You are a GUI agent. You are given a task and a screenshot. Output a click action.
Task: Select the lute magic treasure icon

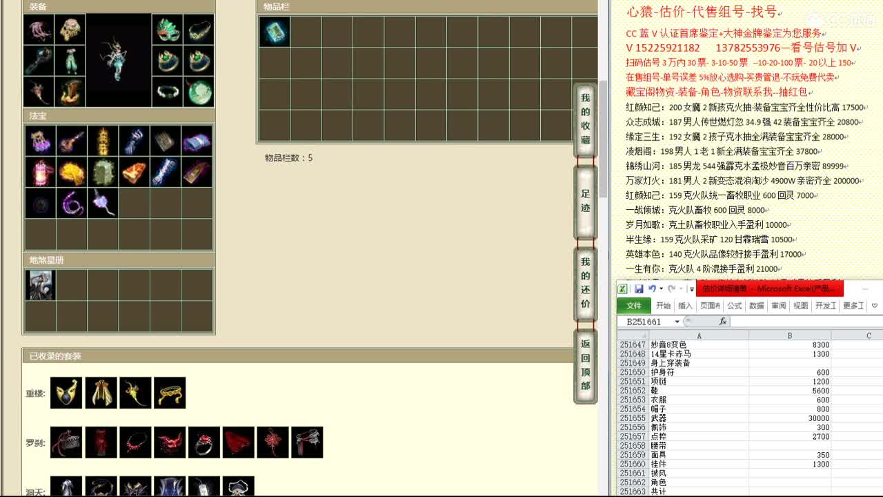pos(71,140)
